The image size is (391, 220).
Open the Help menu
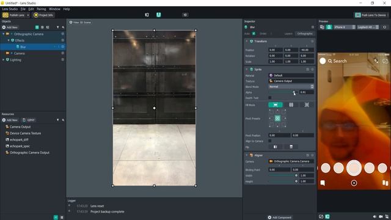pyautogui.click(x=67, y=9)
